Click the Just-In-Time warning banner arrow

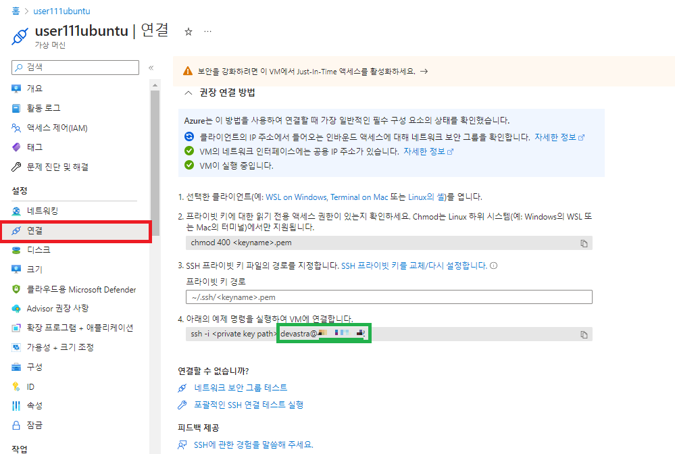[x=424, y=72]
